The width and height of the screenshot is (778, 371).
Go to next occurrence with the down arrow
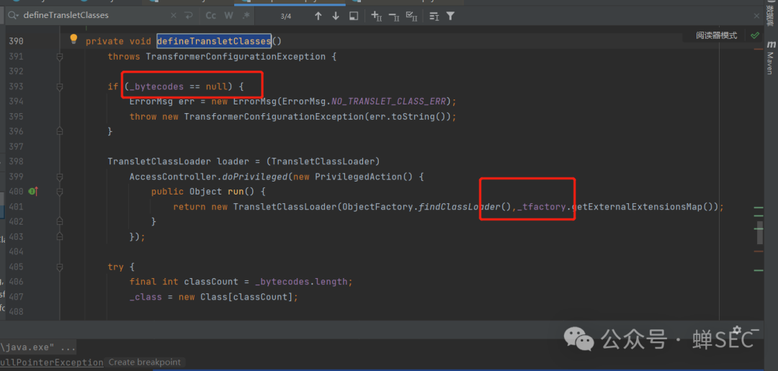[x=336, y=16]
